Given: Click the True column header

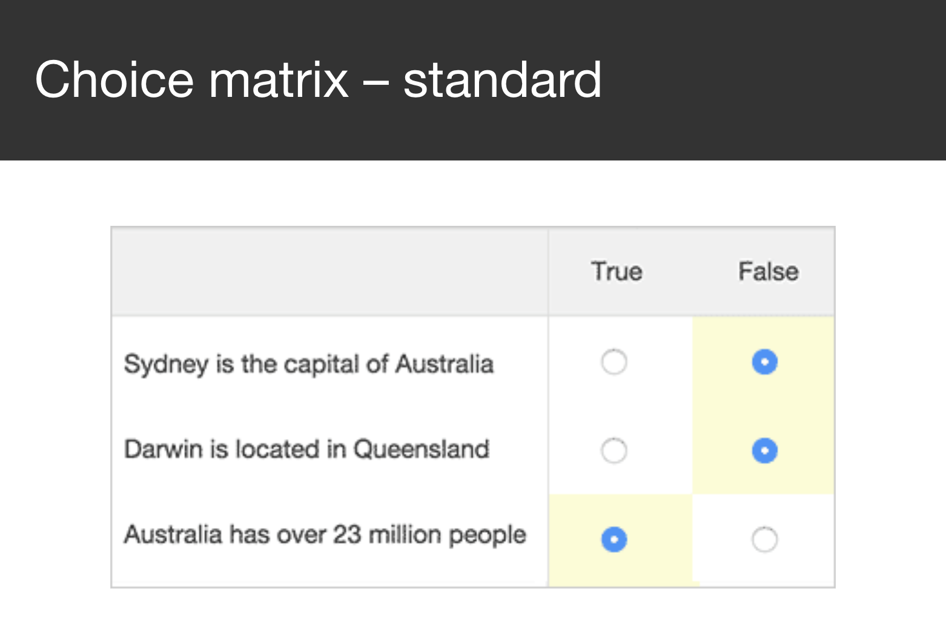Looking at the screenshot, I should click(x=617, y=271).
